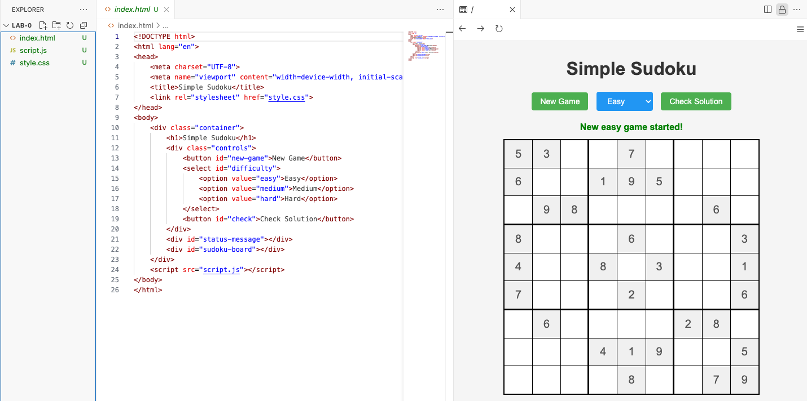Click the code minimap thumbnail
807x401 pixels.
click(x=427, y=46)
